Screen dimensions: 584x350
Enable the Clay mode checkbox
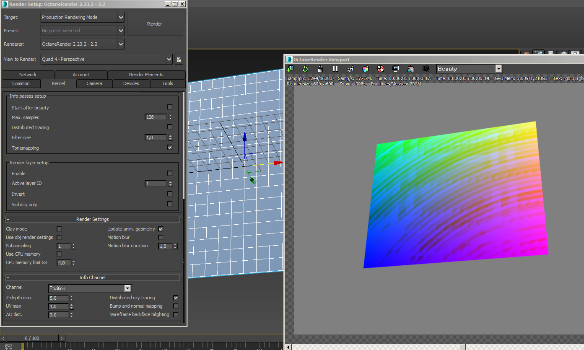(x=59, y=229)
